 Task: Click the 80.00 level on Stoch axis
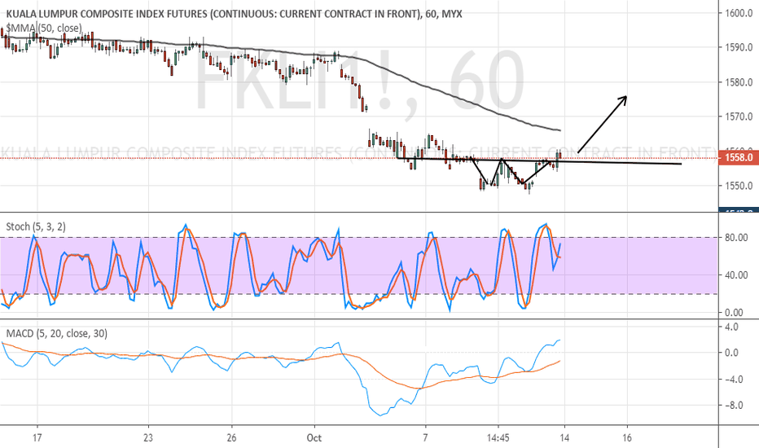point(737,237)
